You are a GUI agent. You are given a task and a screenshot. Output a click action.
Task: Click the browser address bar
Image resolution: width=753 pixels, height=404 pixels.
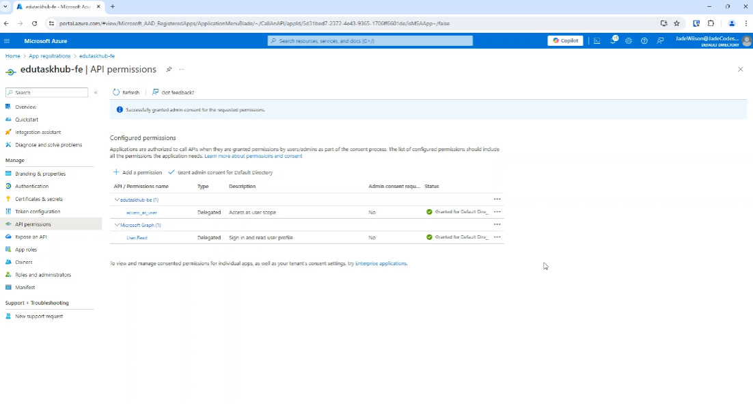click(355, 23)
